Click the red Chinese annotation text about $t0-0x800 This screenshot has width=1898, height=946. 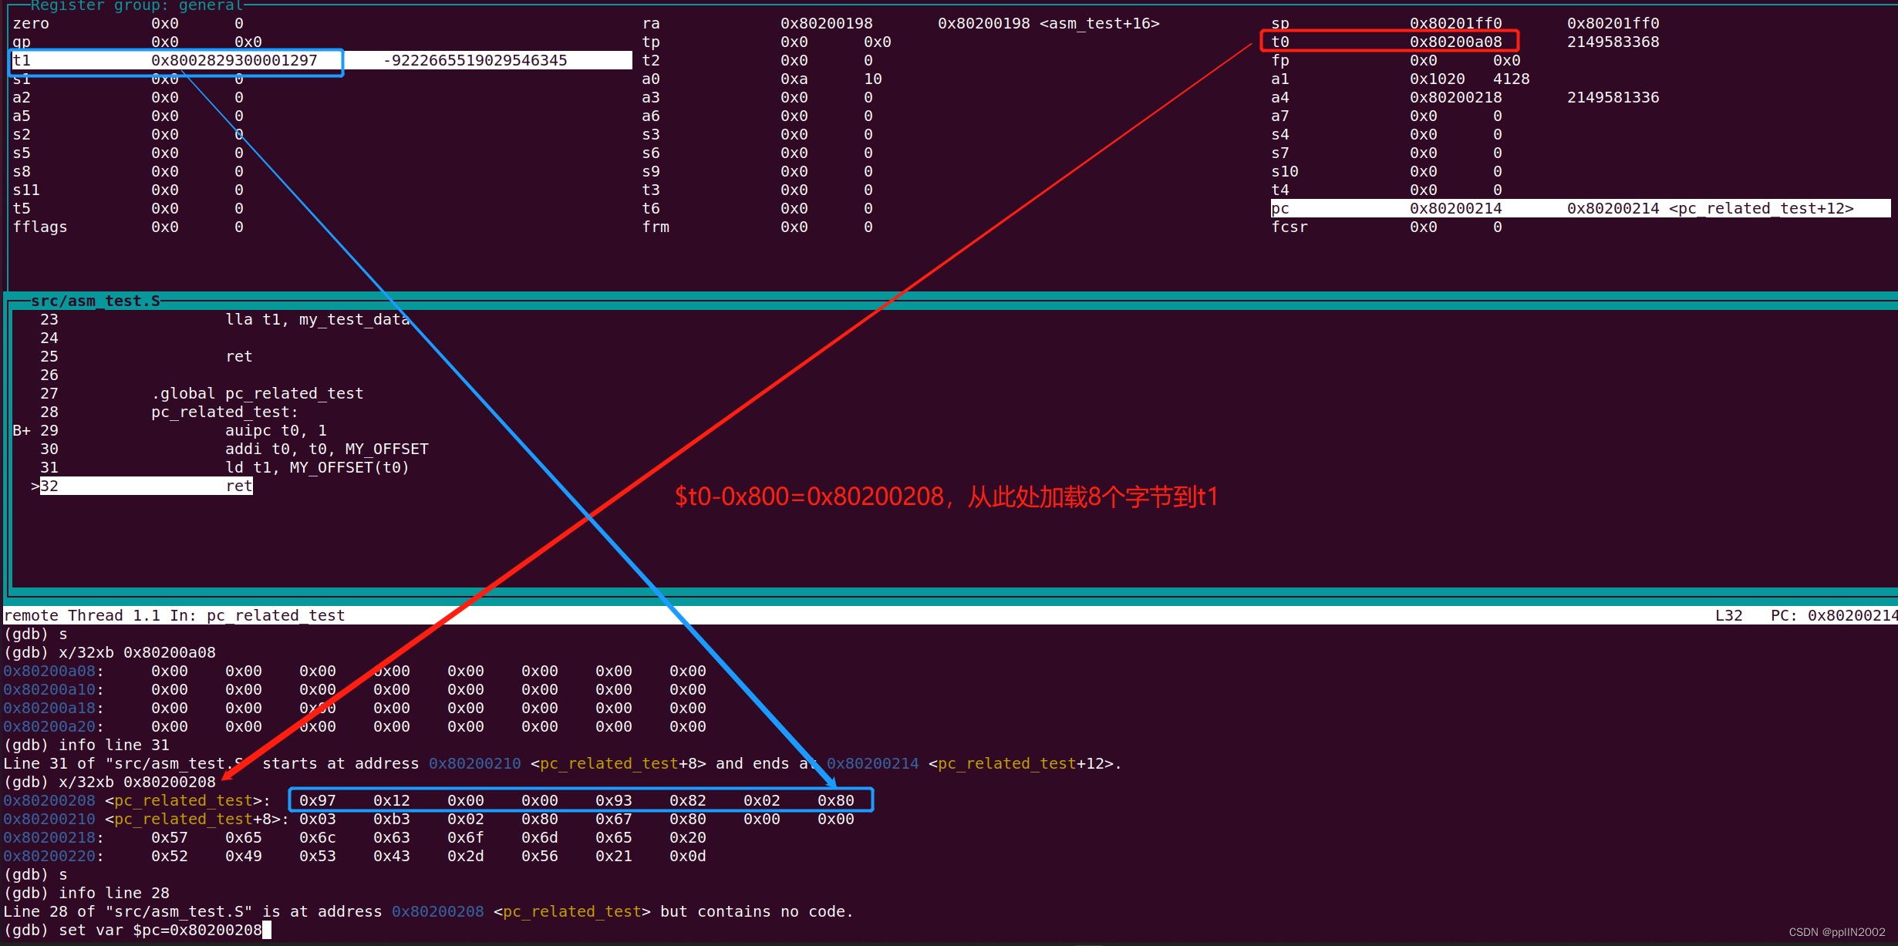tap(946, 497)
